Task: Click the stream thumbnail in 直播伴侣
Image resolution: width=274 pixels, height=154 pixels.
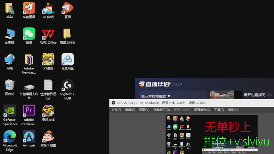Action: (x=222, y=95)
